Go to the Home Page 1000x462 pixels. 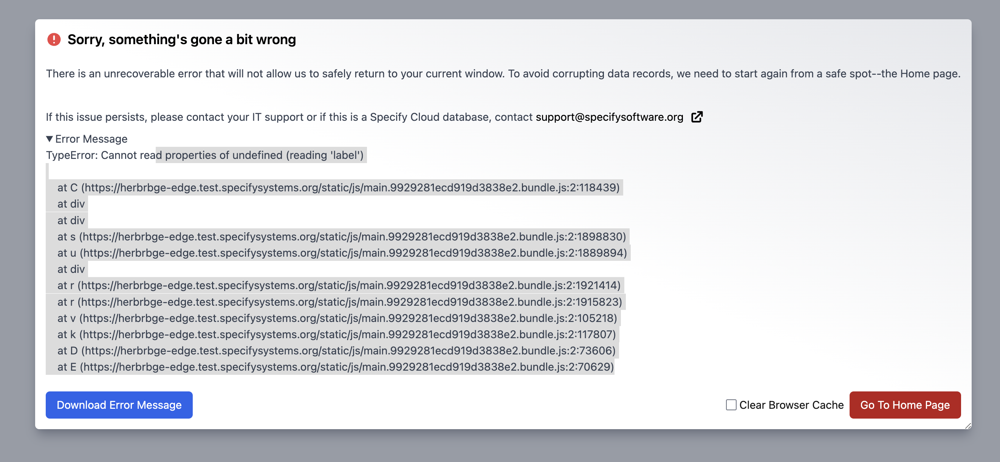[x=905, y=405]
